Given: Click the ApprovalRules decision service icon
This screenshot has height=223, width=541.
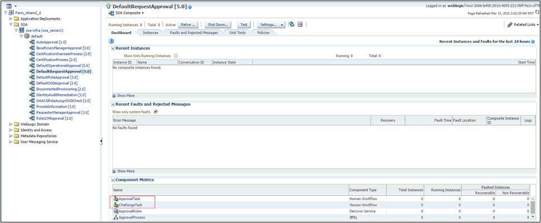Looking at the screenshot, I should pos(116,211).
